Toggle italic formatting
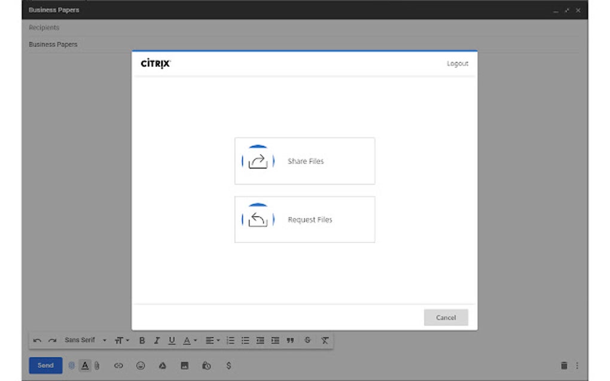This screenshot has height=381, width=610. [157, 340]
